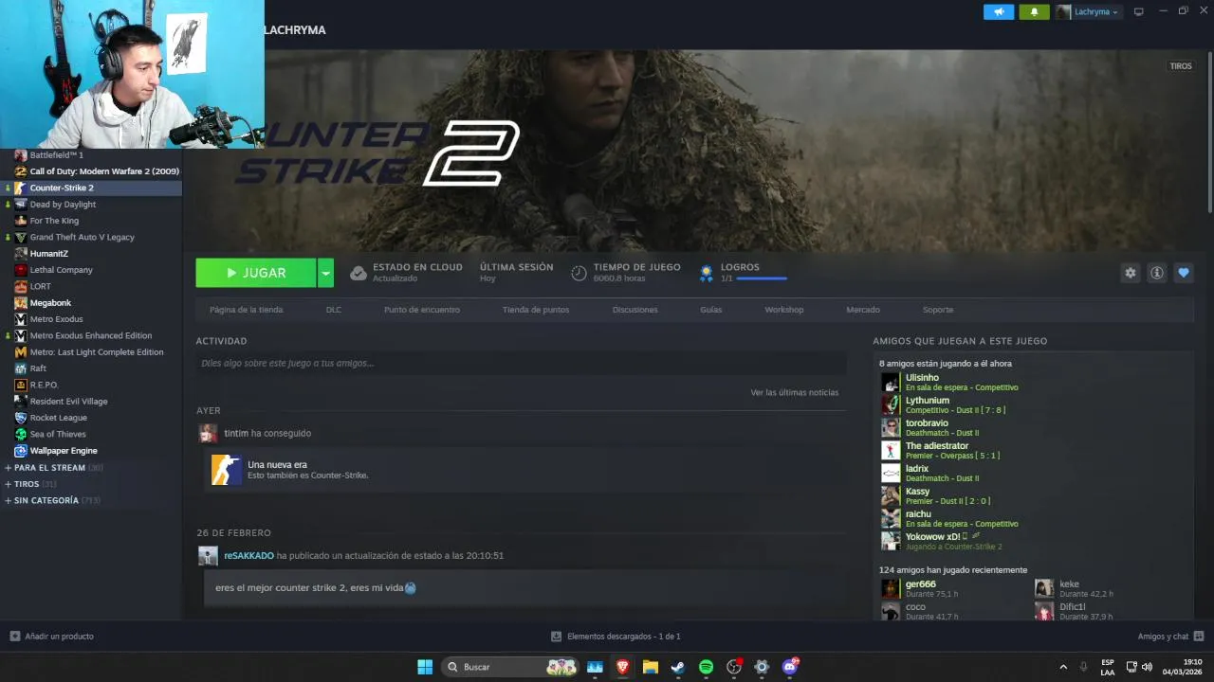1214x682 pixels.
Task: Select friend torobravio playing Deathmatch
Action: coord(927,423)
